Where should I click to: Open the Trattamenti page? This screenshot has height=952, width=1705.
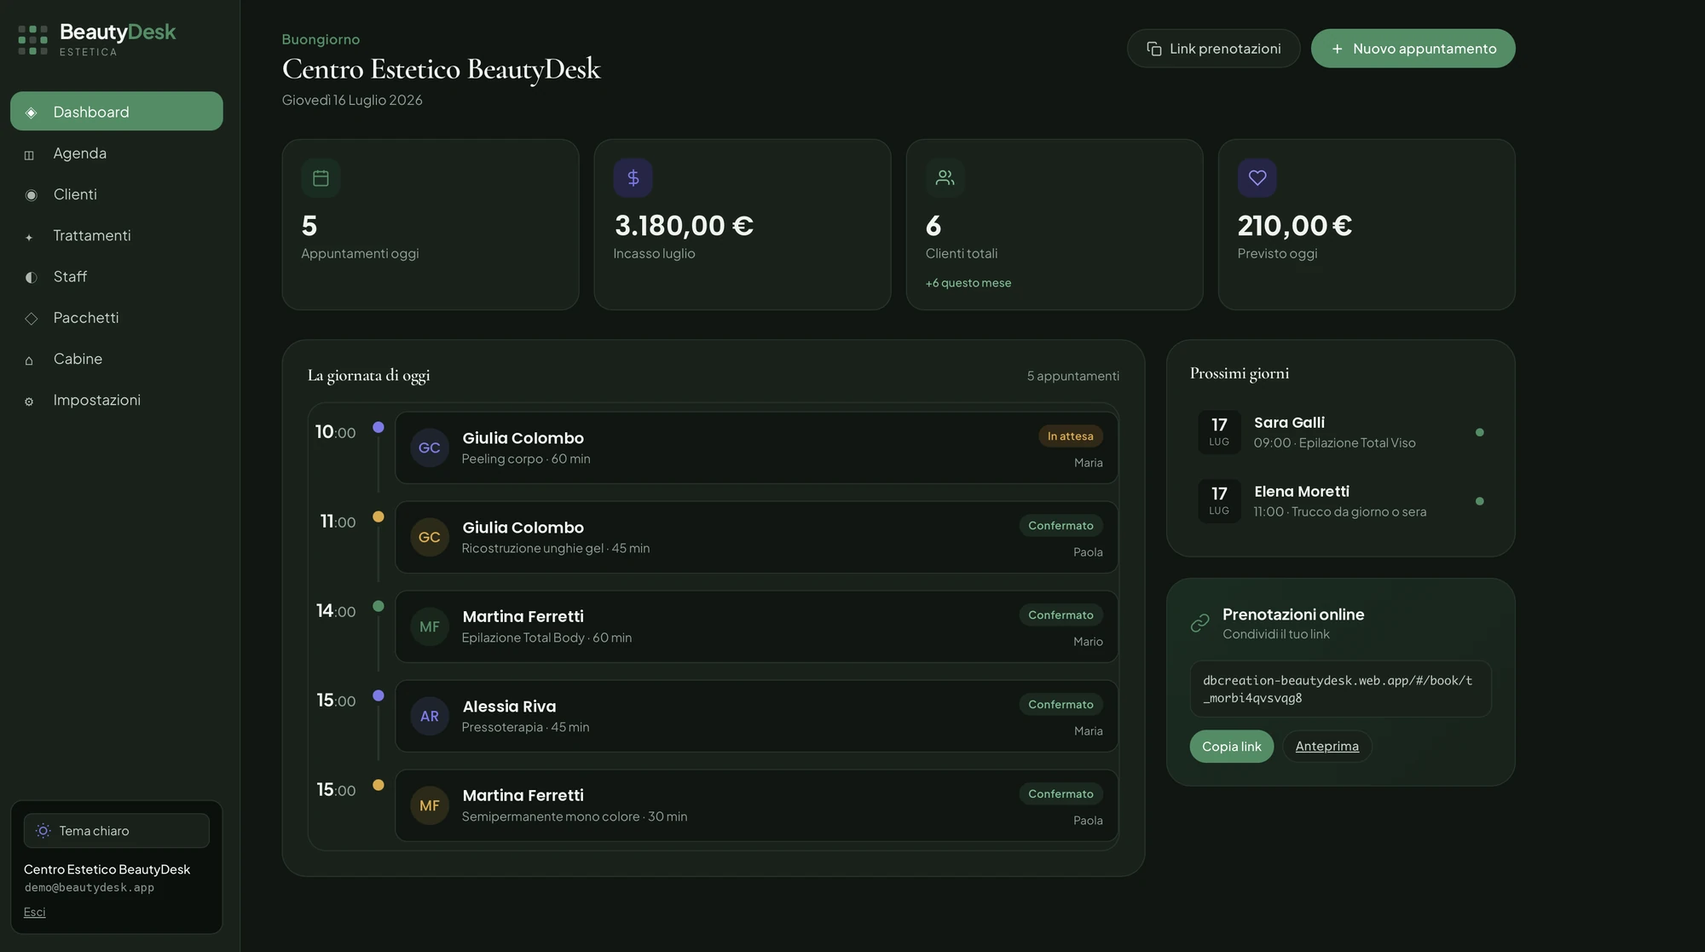tap(117, 235)
